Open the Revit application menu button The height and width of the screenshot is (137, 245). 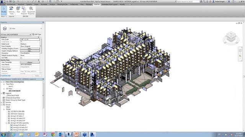pos(2,2)
